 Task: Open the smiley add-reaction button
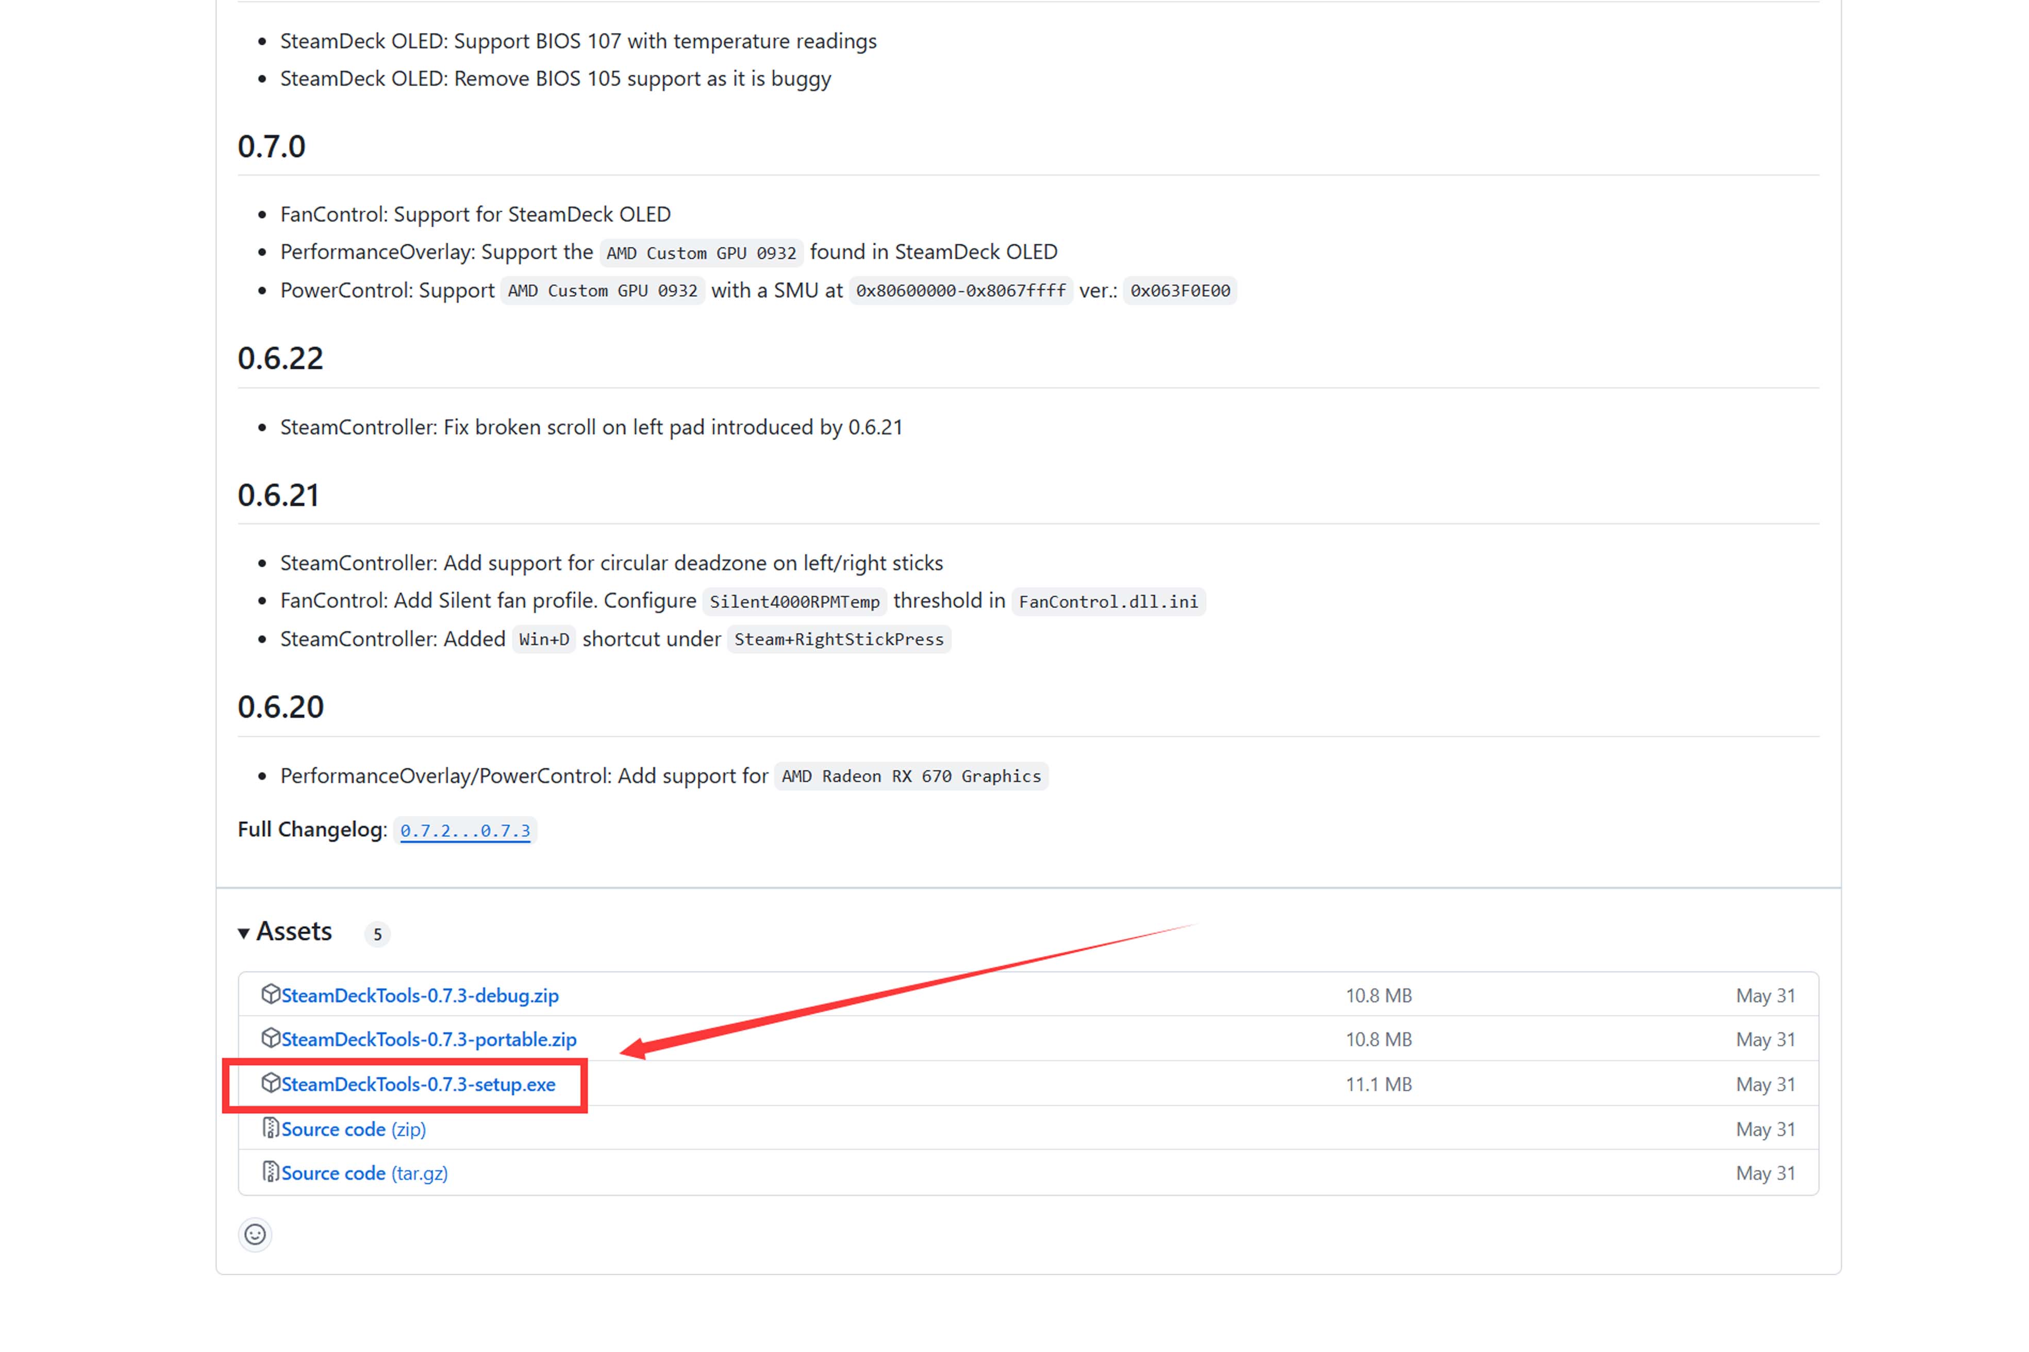click(255, 1235)
